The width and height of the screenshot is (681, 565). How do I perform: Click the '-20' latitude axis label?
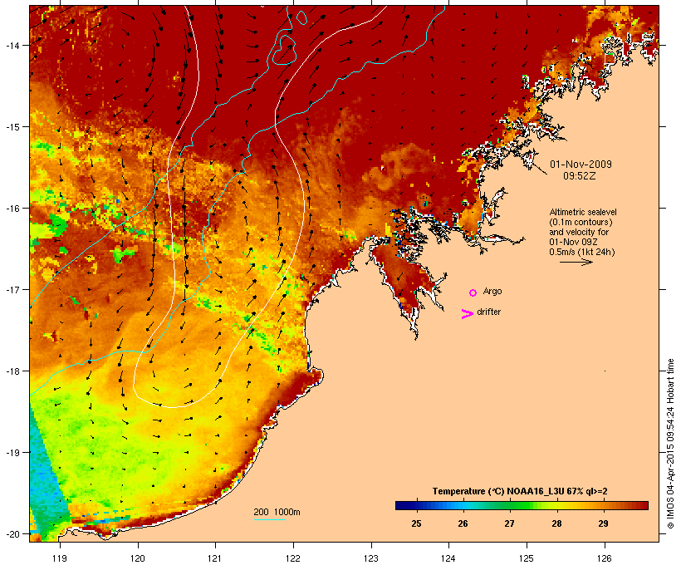coord(12,533)
